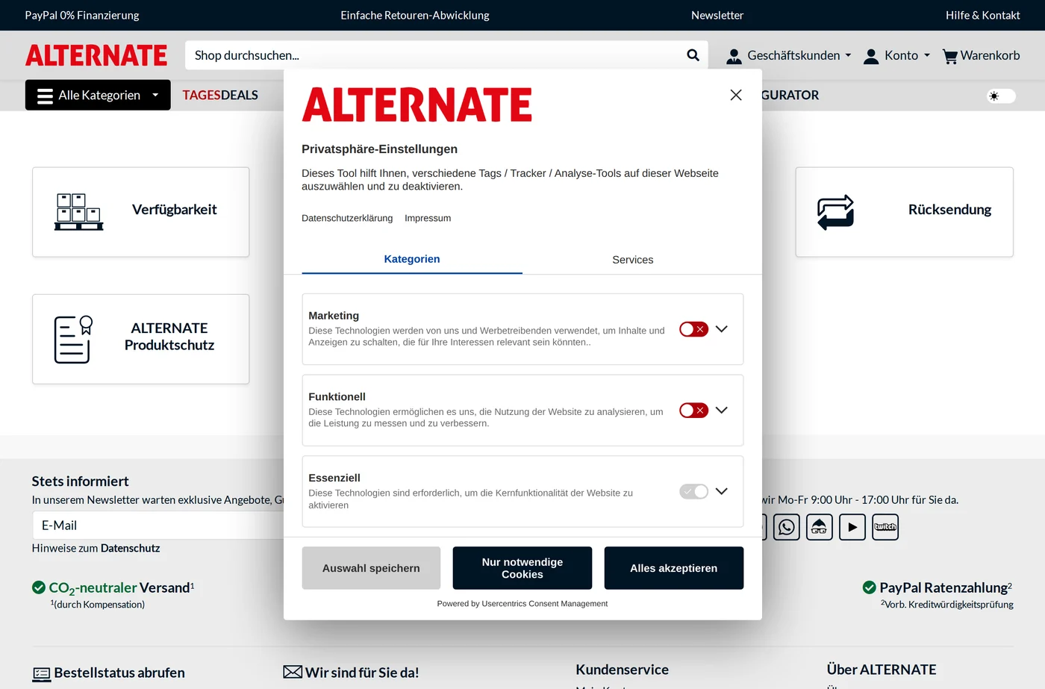Click Powered by Usercentrics Consent Management
Viewport: 1045px width, 689px height.
[x=522, y=603]
